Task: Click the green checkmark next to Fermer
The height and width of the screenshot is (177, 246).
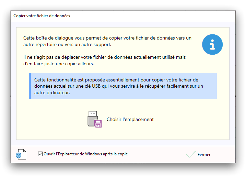Action: tap(191, 154)
